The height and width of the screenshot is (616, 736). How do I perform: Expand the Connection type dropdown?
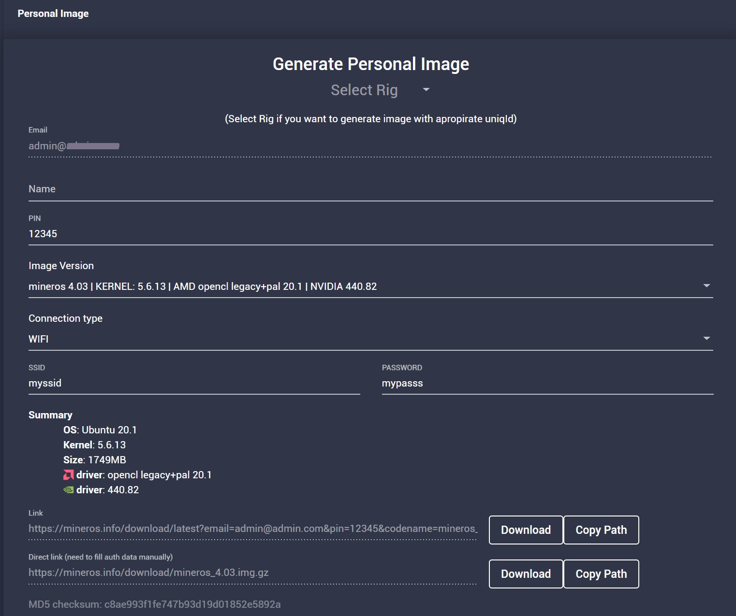[x=370, y=339]
